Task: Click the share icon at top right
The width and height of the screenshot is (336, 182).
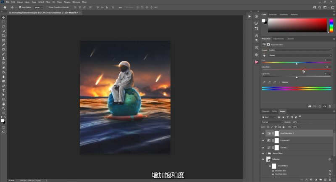Action: coord(333,7)
